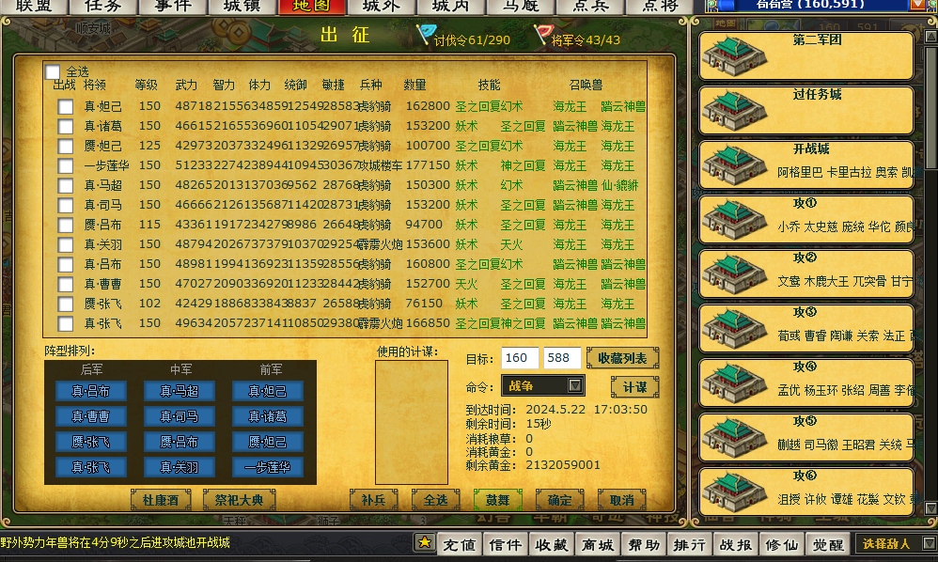
Task: Select 真·妲己 in the 前军 formation
Action: (x=268, y=391)
